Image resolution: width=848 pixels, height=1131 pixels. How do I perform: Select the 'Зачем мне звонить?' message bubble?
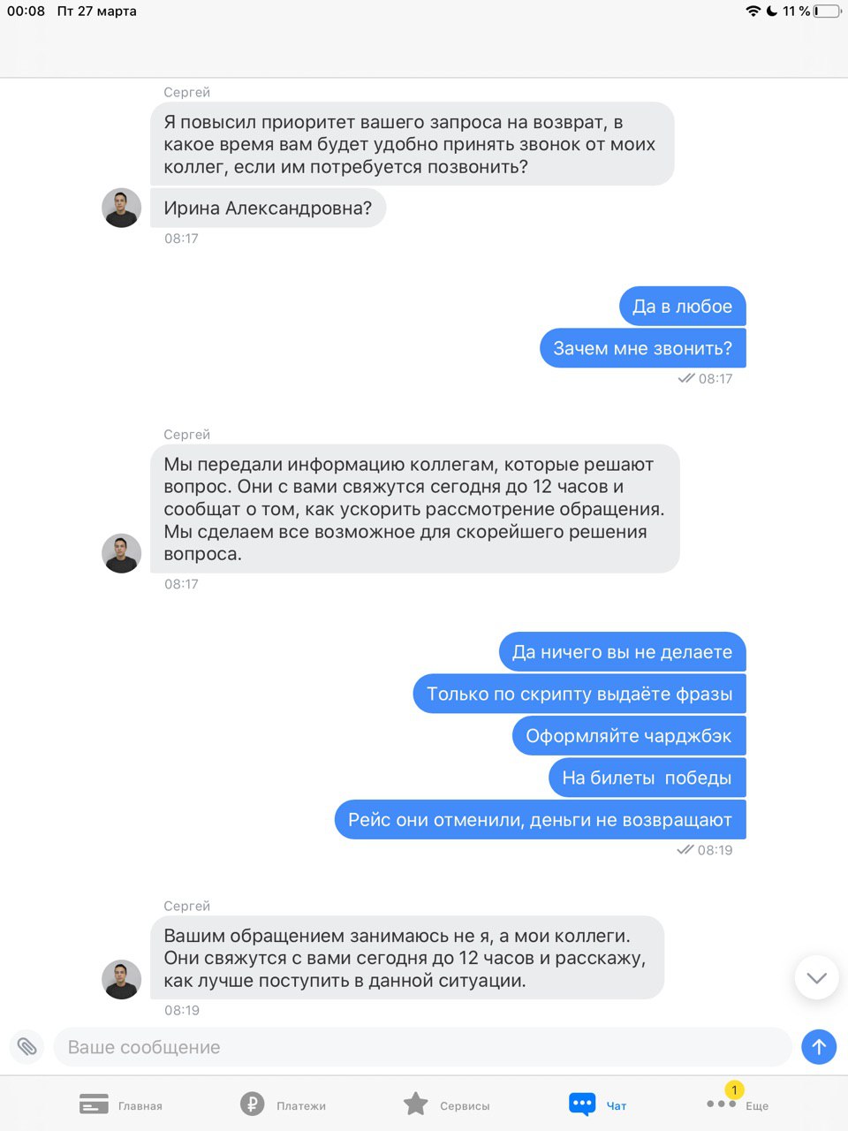click(x=643, y=348)
